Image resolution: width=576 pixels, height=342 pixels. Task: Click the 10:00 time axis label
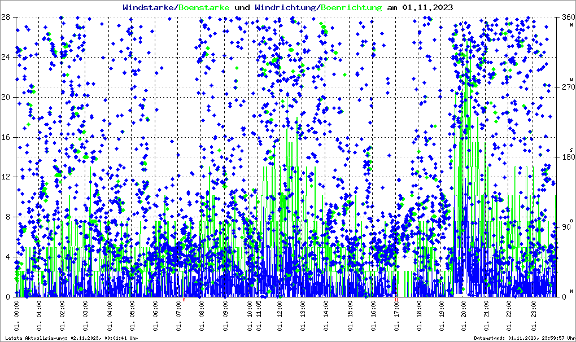click(250, 315)
